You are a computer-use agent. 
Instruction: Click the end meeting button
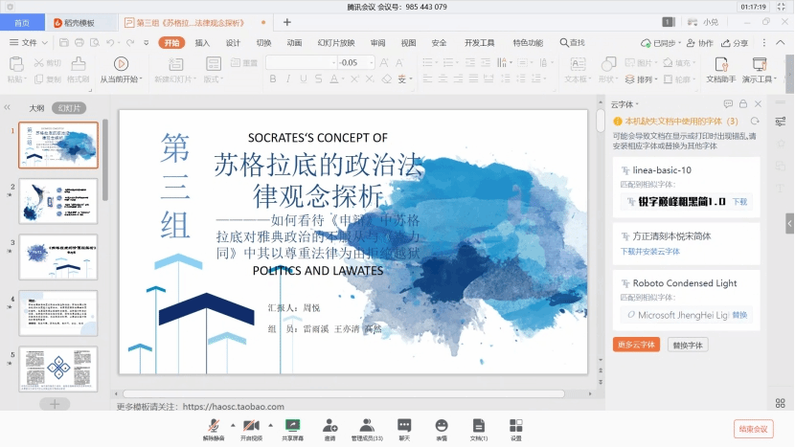(x=753, y=428)
